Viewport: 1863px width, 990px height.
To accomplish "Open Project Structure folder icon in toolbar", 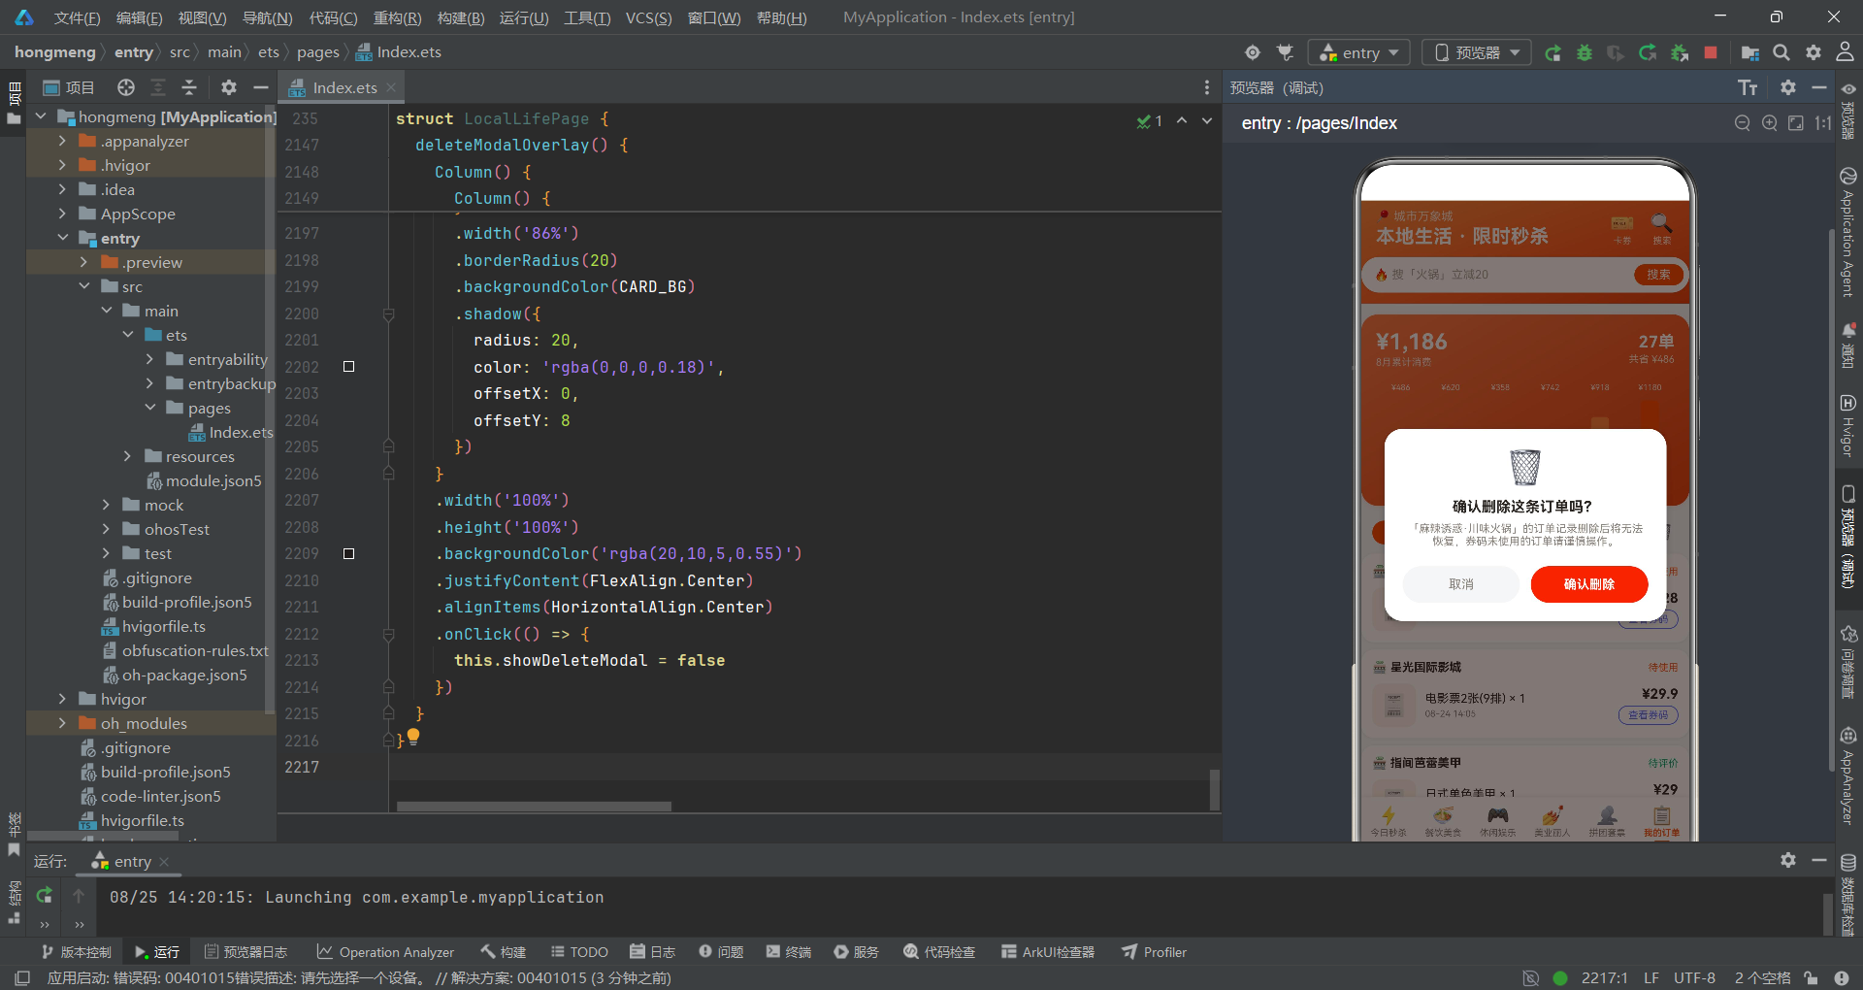I will coord(1750,52).
